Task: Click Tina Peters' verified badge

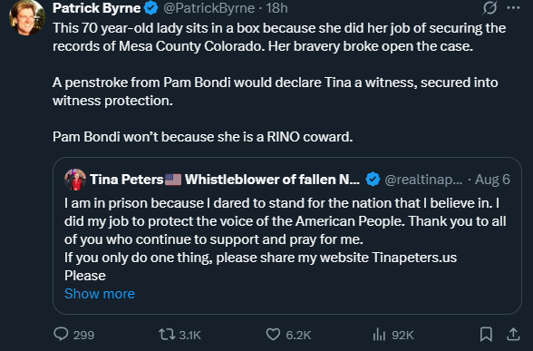Action: (x=373, y=180)
